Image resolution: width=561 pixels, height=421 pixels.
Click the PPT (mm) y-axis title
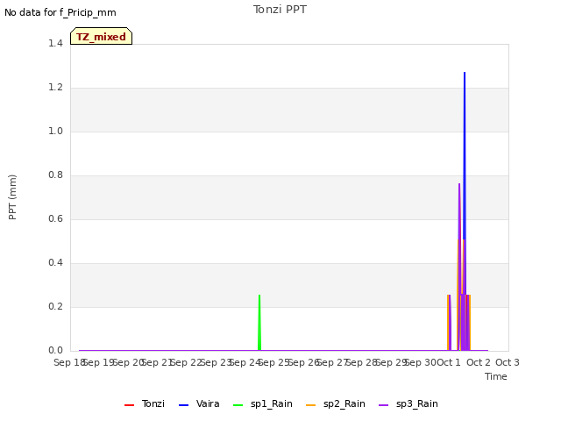(x=12, y=197)
